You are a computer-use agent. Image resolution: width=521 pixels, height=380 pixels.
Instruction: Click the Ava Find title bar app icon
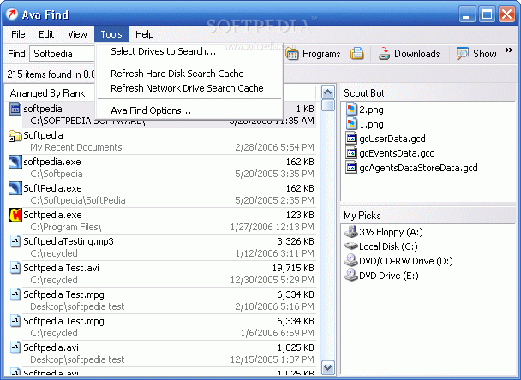tap(12, 14)
